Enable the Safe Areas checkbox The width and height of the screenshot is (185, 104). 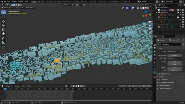[159, 80]
